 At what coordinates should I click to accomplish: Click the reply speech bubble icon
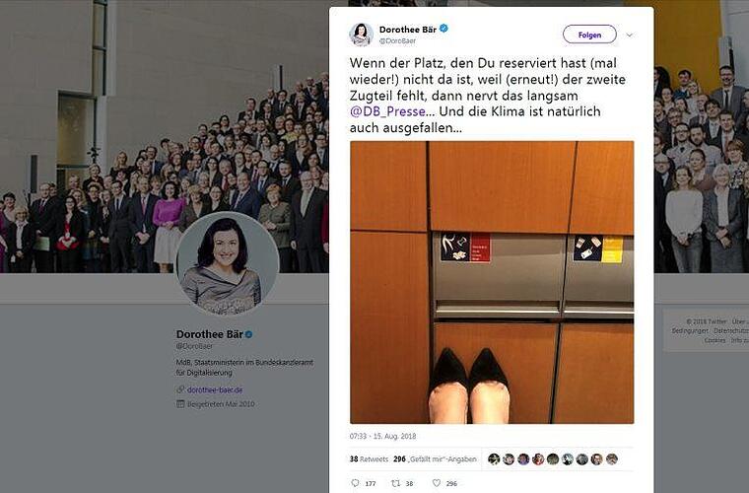point(355,483)
